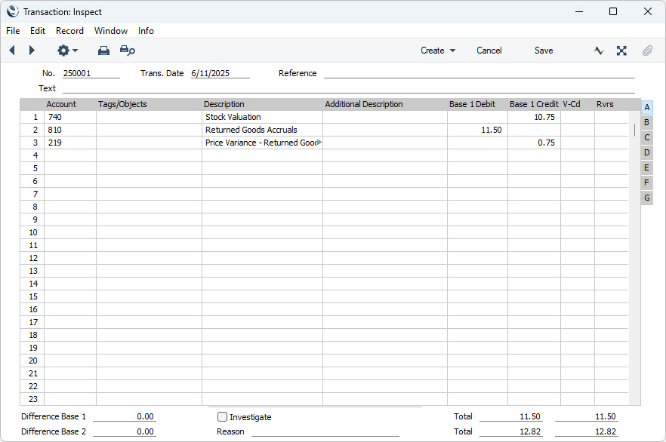The height and width of the screenshot is (442, 666).
Task: Click credit value 10.75
Action: tap(544, 117)
